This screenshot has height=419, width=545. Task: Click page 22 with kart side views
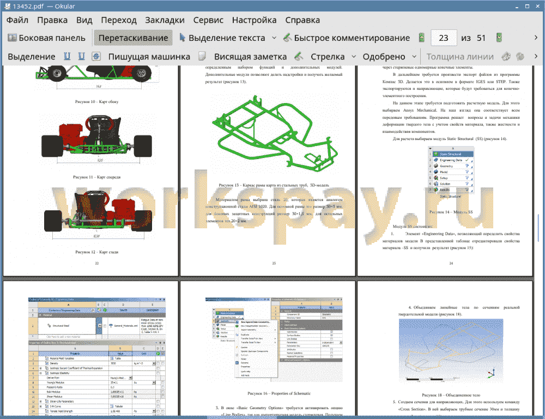click(90, 170)
